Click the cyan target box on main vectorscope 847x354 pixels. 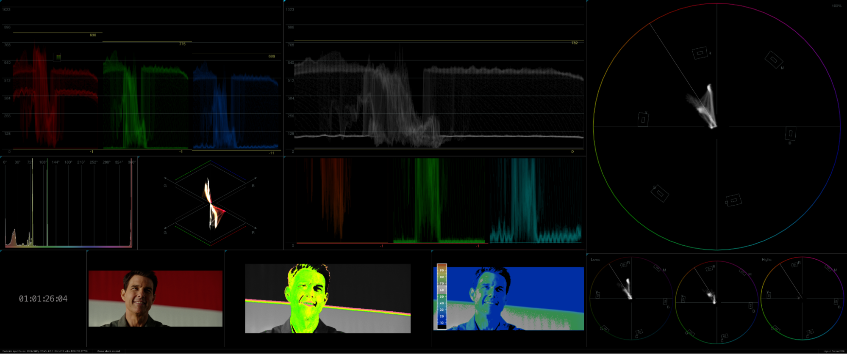point(734,200)
